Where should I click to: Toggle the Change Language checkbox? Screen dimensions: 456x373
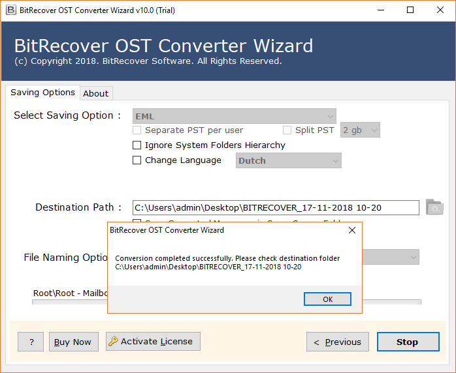[x=137, y=160]
